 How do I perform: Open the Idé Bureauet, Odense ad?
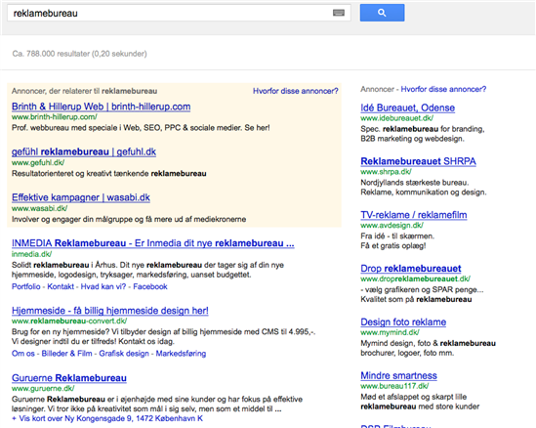[407, 107]
